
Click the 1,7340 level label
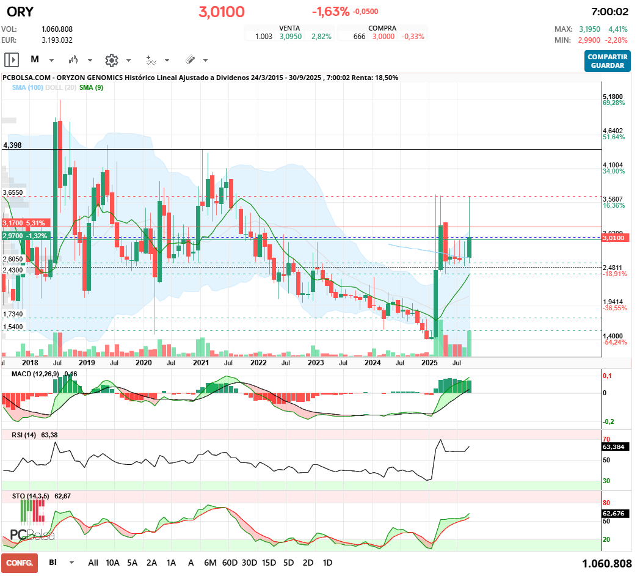tap(13, 315)
